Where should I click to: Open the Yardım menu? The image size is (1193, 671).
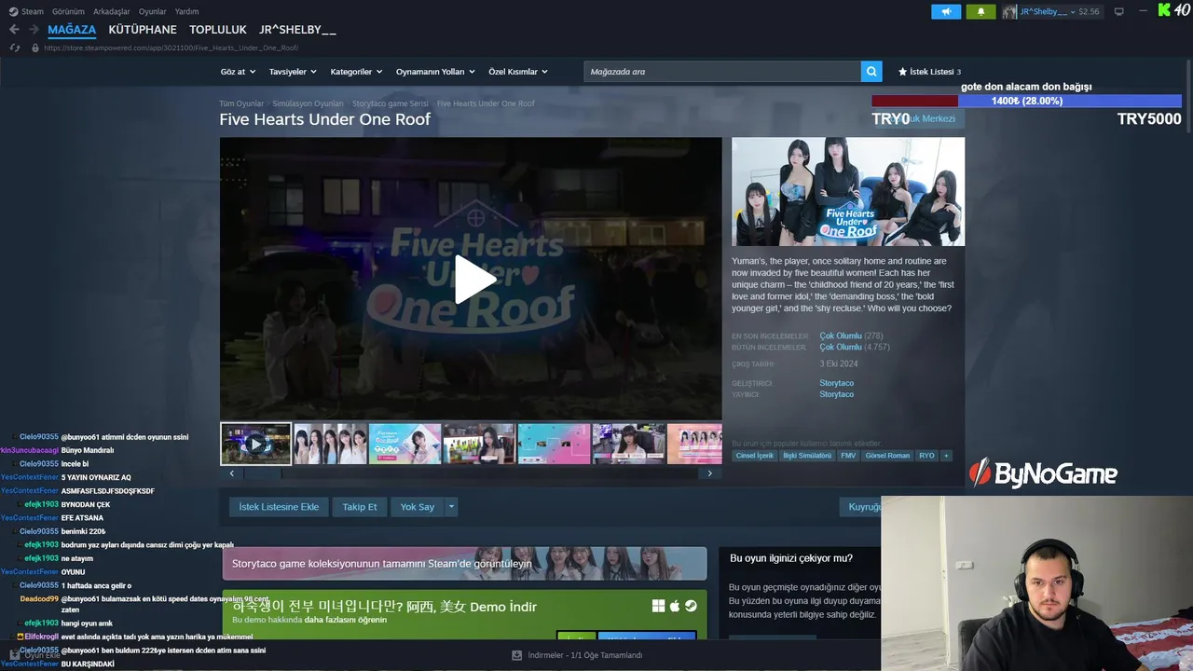186,12
